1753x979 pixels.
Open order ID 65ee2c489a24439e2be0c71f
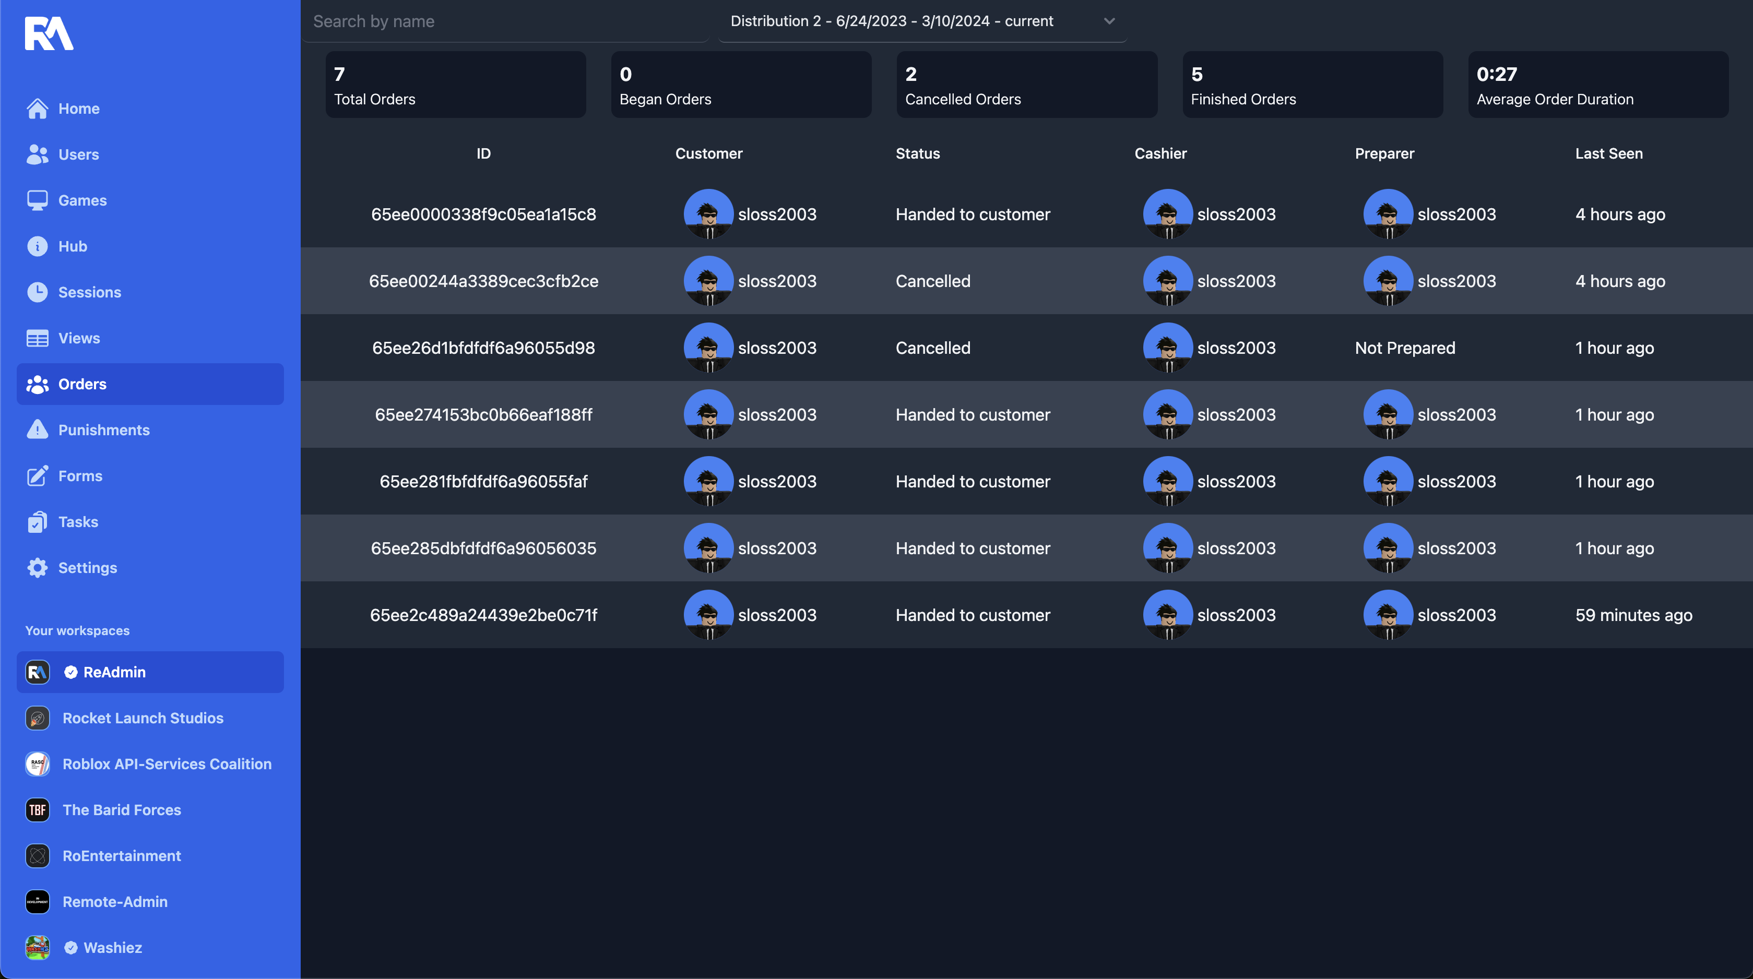point(483,615)
